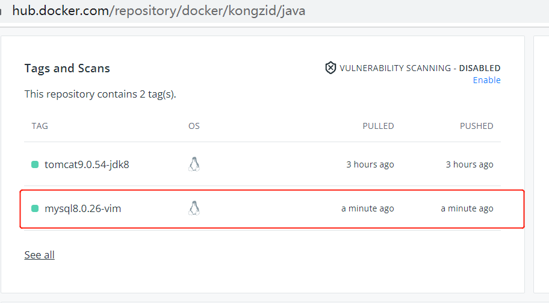Click the PUSHED column header
The height and width of the screenshot is (303, 549).
476,126
